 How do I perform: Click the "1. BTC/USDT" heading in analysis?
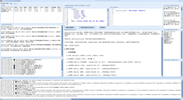[69, 49]
